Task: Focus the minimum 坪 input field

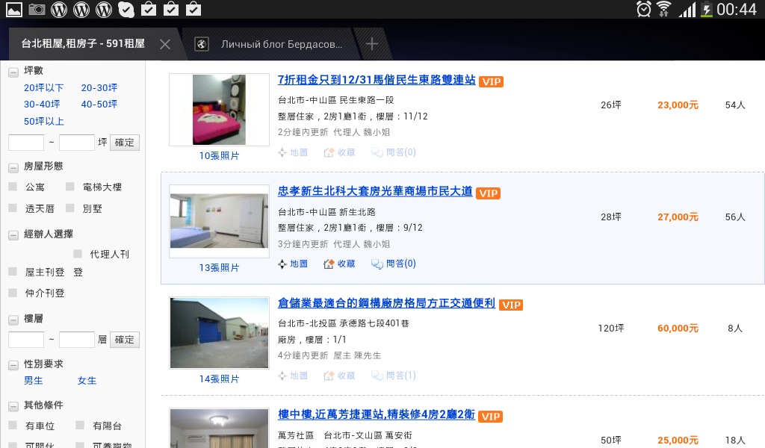Action: click(26, 143)
